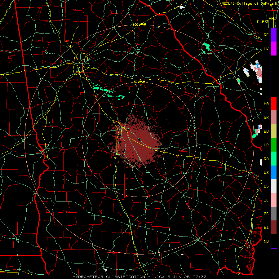The width and height of the screenshot is (279, 279).
Task: Click the HR green legend swatch
Action: 274,145
